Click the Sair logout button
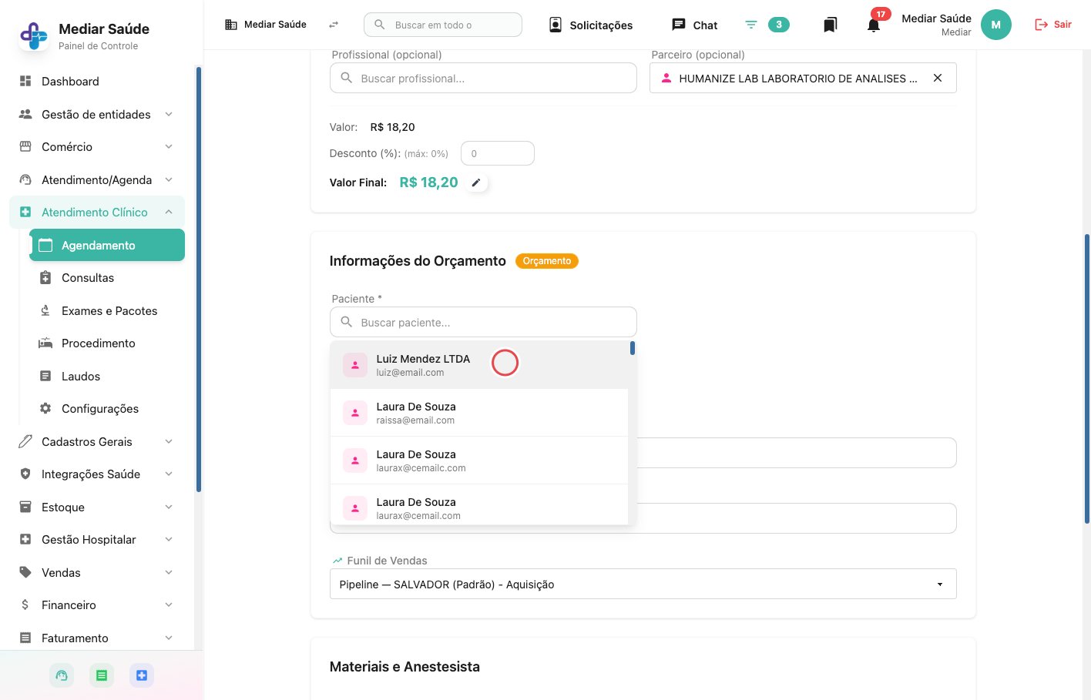The height and width of the screenshot is (700, 1091). pos(1053,25)
